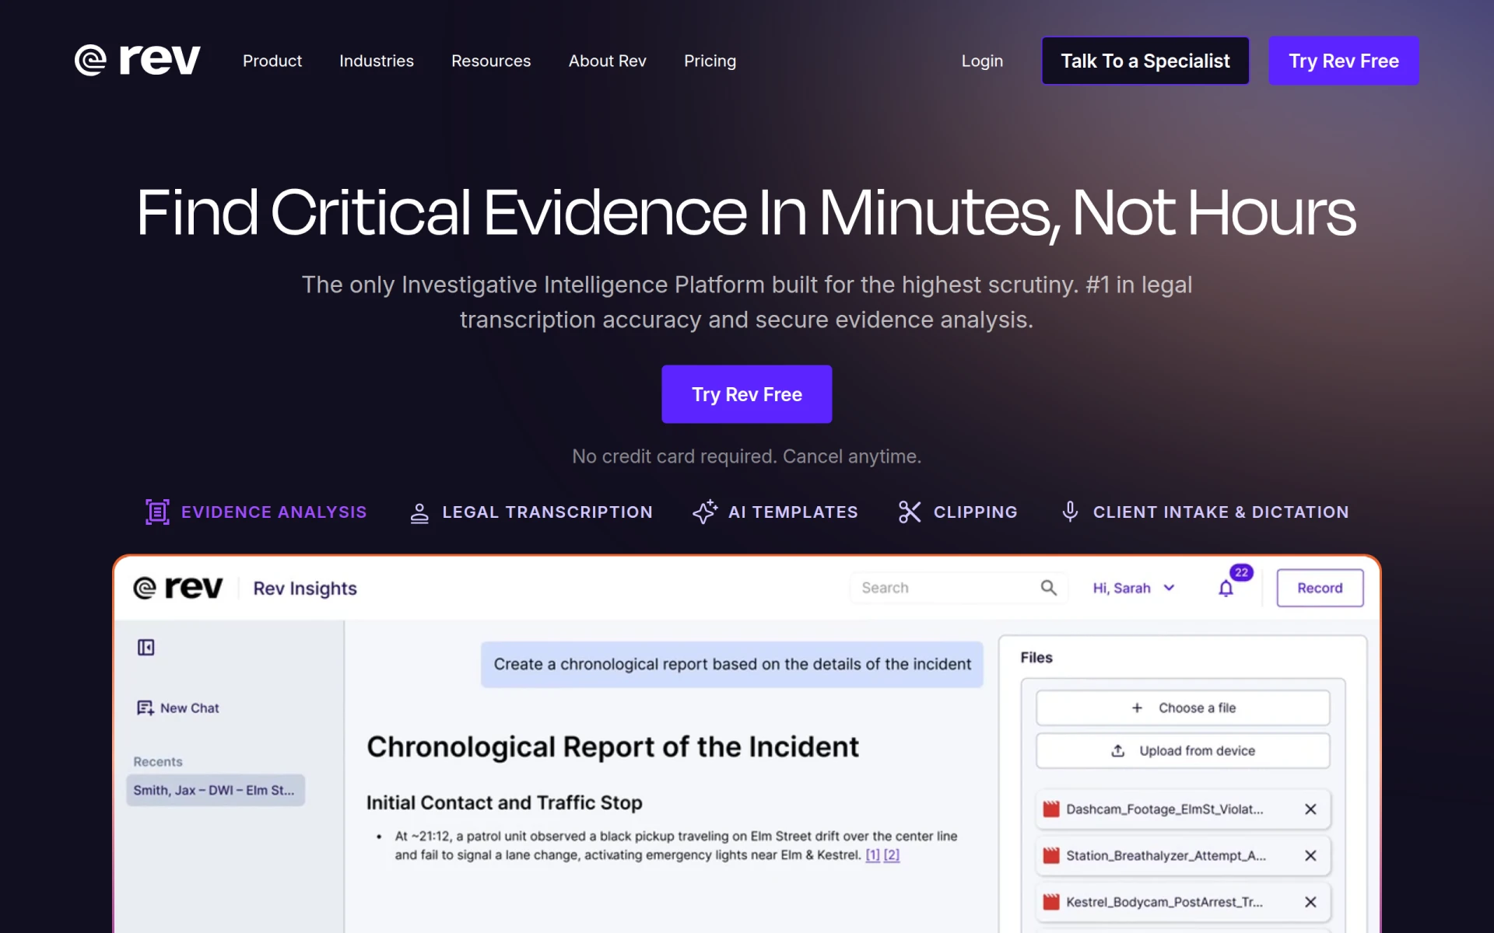The width and height of the screenshot is (1494, 933).
Task: Click the AI Templates sparkle icon
Action: [705, 512]
